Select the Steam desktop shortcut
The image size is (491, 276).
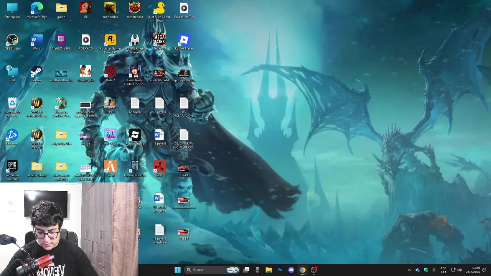[37, 74]
